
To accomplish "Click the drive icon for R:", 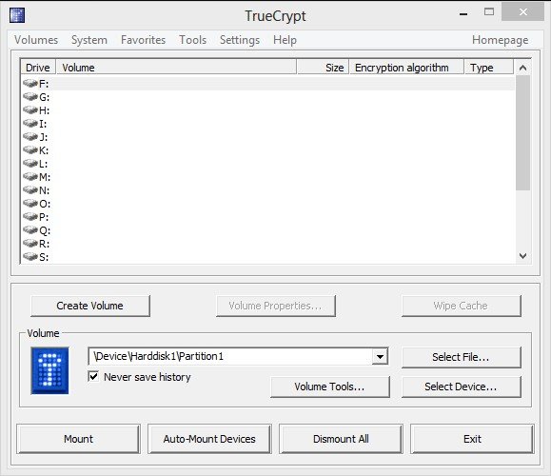I will pyautogui.click(x=30, y=244).
